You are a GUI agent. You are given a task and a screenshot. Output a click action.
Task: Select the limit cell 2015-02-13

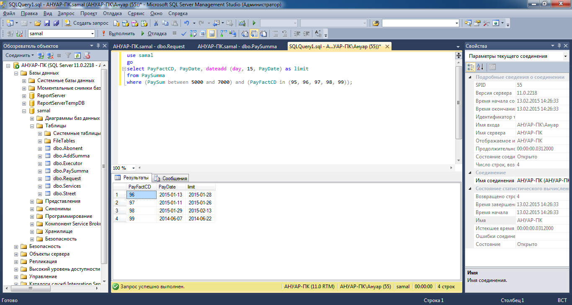point(200,211)
